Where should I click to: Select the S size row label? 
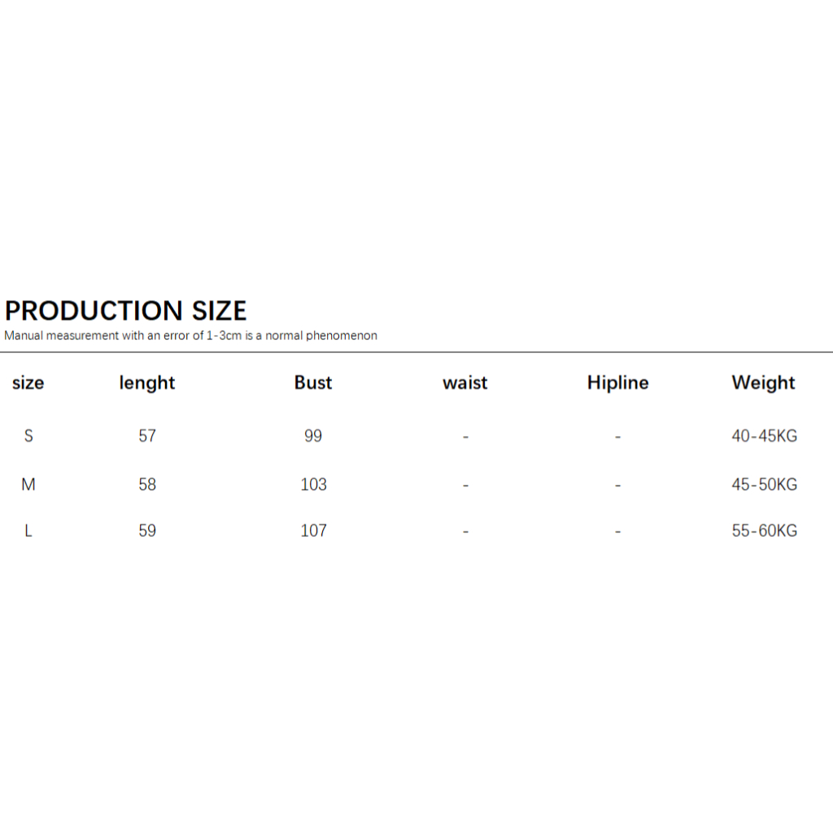point(28,436)
